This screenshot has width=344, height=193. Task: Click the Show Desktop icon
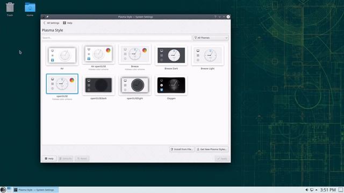point(341,190)
